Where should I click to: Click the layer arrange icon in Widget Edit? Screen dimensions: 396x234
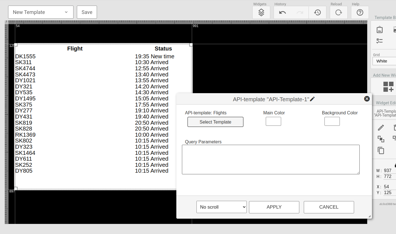coord(381,139)
